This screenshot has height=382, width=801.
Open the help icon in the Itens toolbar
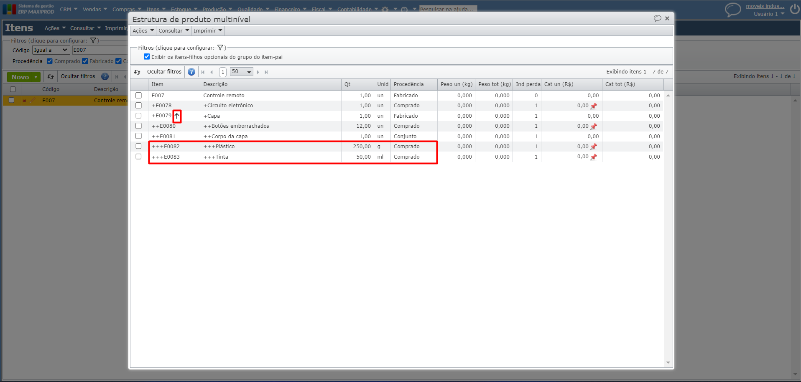click(x=105, y=76)
